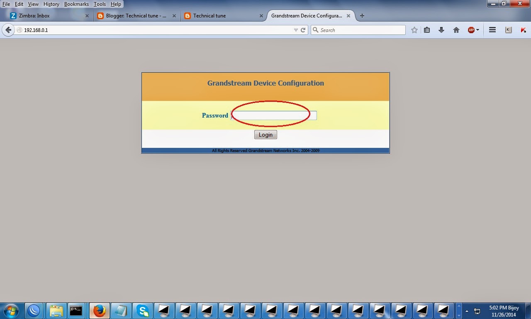Click the site identity globe icon
Image resolution: width=531 pixels, height=319 pixels.
(x=19, y=30)
